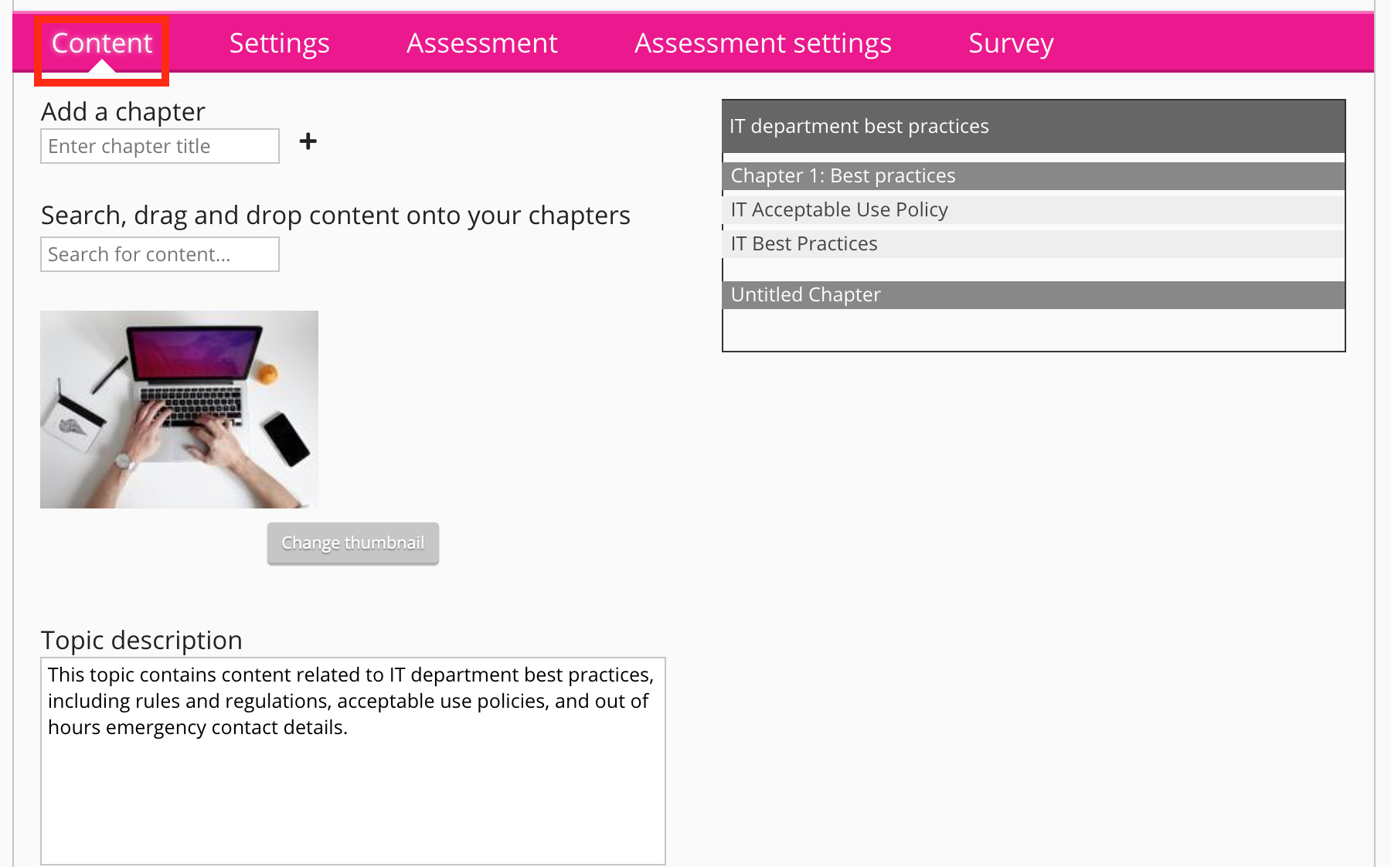Viewport: 1391px width, 867px height.
Task: Focus the Enter chapter title field
Action: tap(160, 146)
